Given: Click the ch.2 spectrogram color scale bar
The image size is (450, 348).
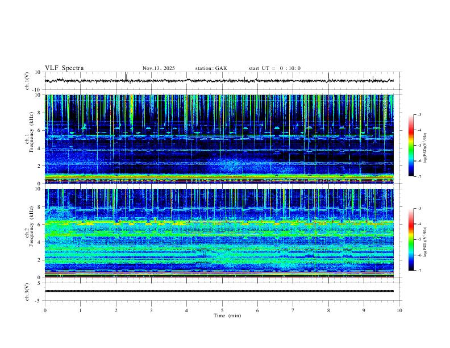Looking at the screenshot, I should (x=411, y=239).
